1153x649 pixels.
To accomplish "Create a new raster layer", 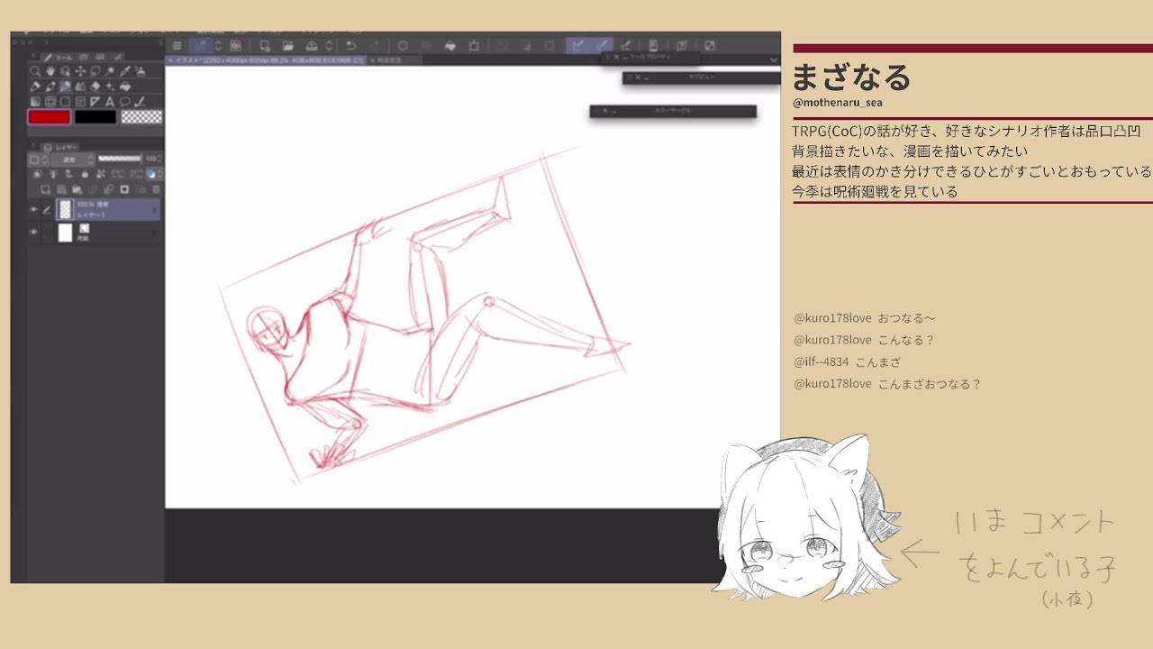I will coord(45,189).
